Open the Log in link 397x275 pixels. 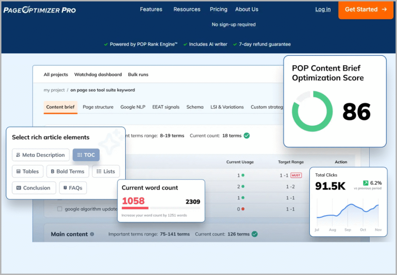323,9
